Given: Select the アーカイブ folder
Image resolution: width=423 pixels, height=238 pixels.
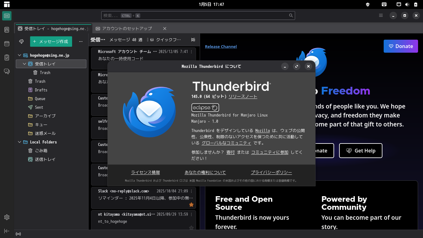Looking at the screenshot, I should pyautogui.click(x=51, y=116).
